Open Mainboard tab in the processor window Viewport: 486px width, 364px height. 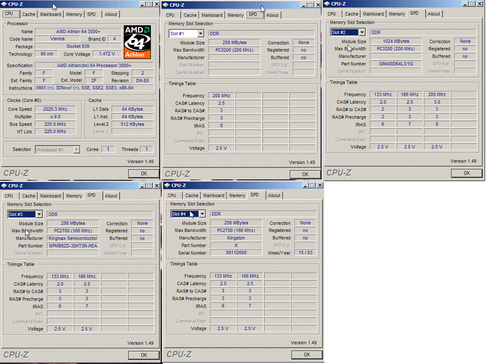click(50, 14)
